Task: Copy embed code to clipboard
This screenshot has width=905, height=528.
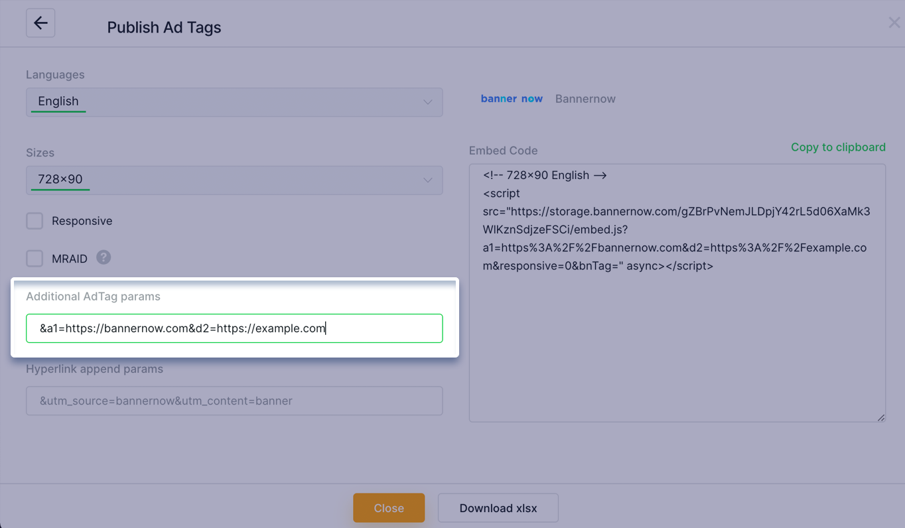Action: pyautogui.click(x=838, y=147)
